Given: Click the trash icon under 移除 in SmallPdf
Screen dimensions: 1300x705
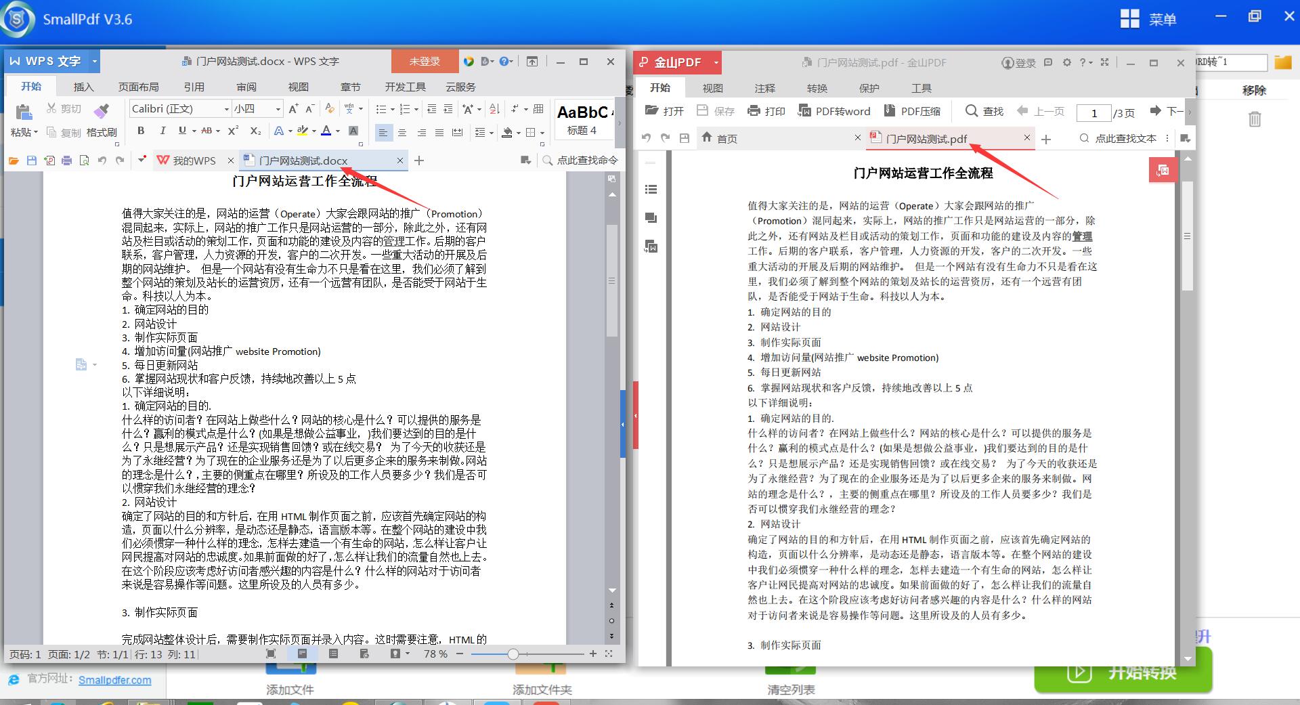Looking at the screenshot, I should pos(1255,119).
